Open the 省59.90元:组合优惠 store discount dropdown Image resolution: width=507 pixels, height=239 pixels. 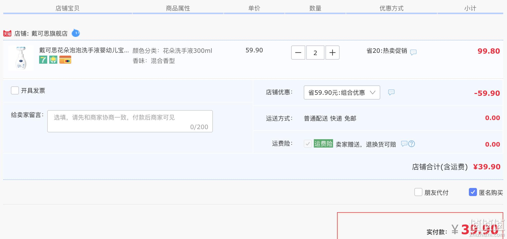[x=342, y=92]
